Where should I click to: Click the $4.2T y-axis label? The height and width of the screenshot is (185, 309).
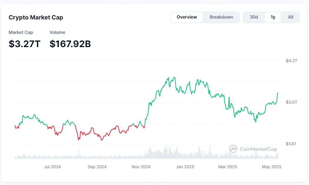(291, 61)
